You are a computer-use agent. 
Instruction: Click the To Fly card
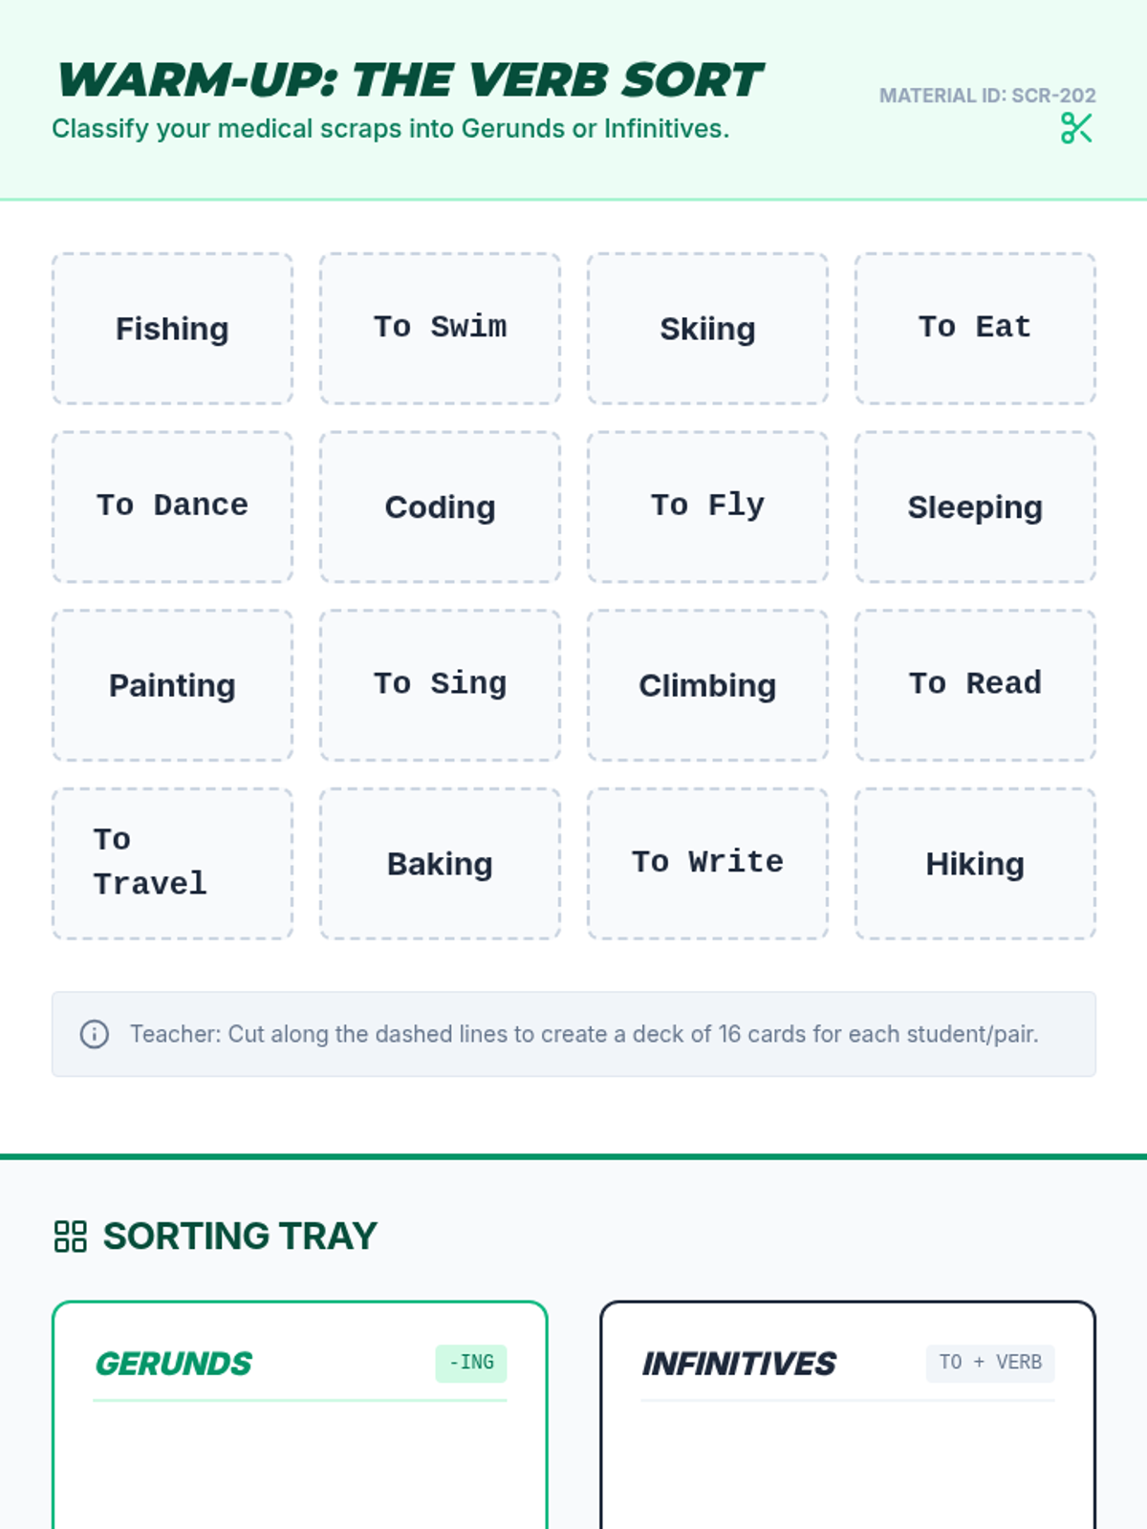click(x=707, y=506)
